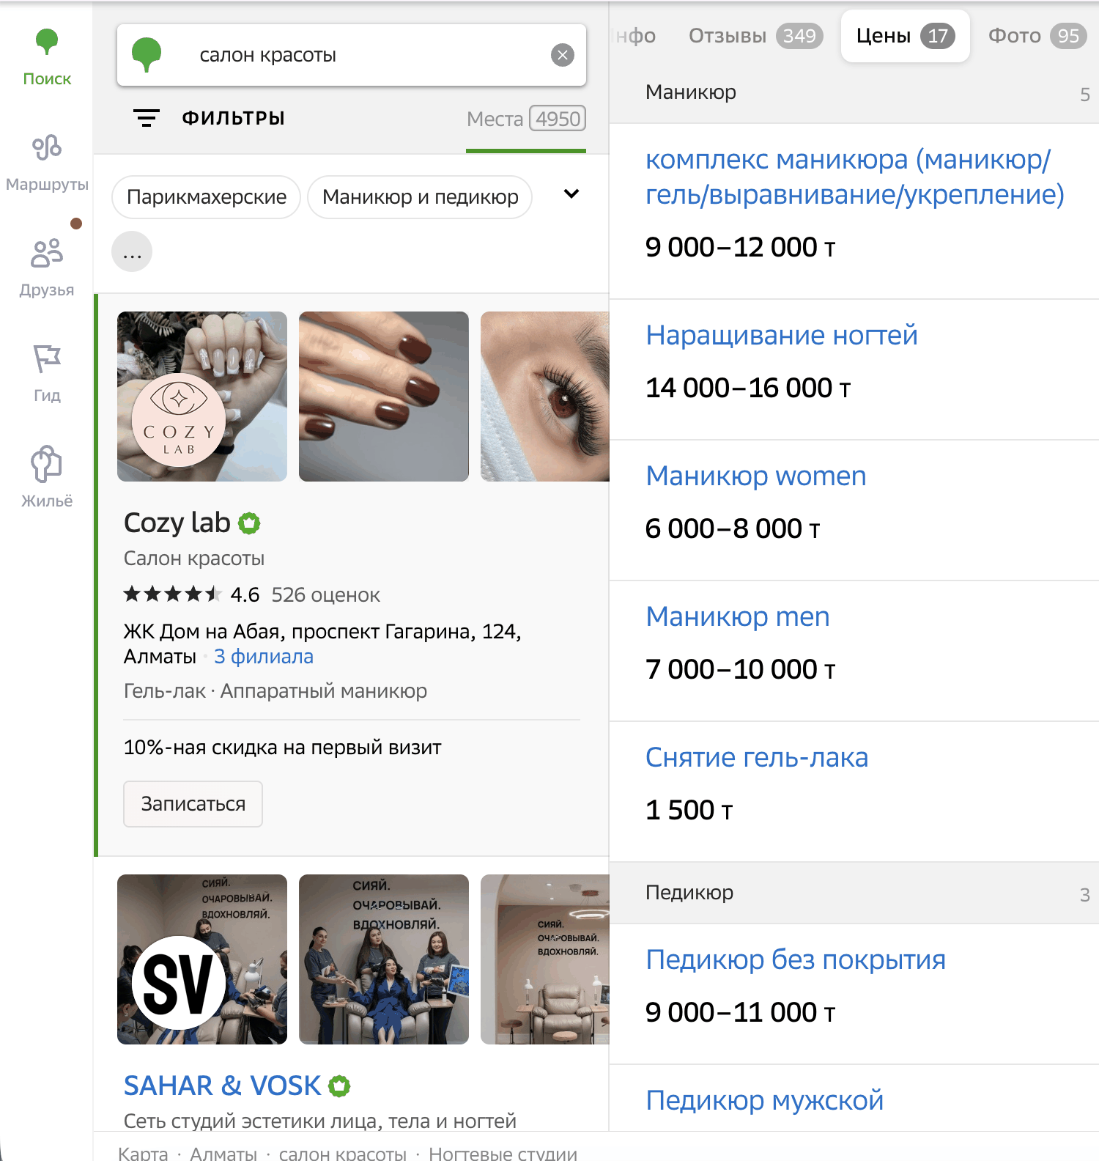The height and width of the screenshot is (1161, 1099).
Task: Open the 3 филиала branches link
Action: click(264, 657)
